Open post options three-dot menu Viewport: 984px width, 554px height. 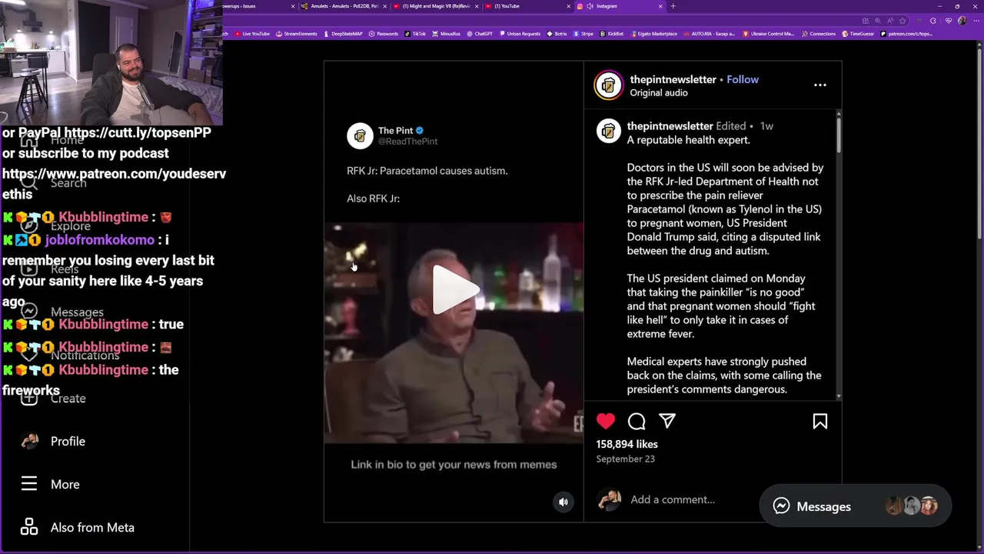pos(820,85)
